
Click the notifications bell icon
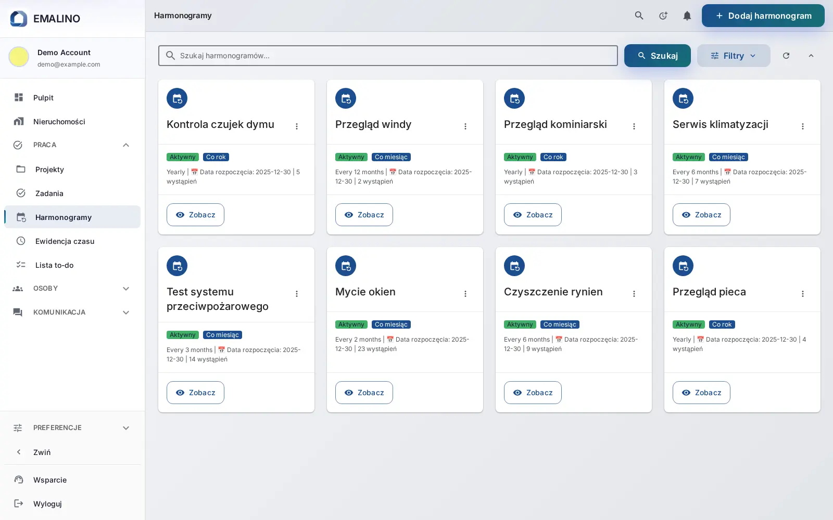point(687,16)
